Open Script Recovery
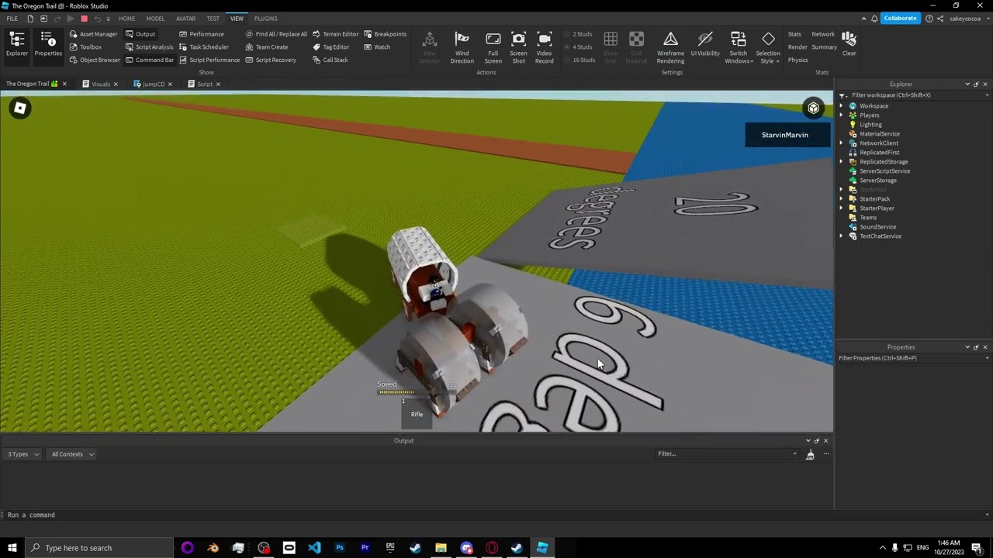The width and height of the screenshot is (993, 558). point(270,60)
